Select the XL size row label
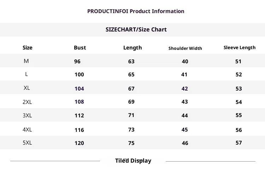The image size is (265, 175). pos(27,88)
